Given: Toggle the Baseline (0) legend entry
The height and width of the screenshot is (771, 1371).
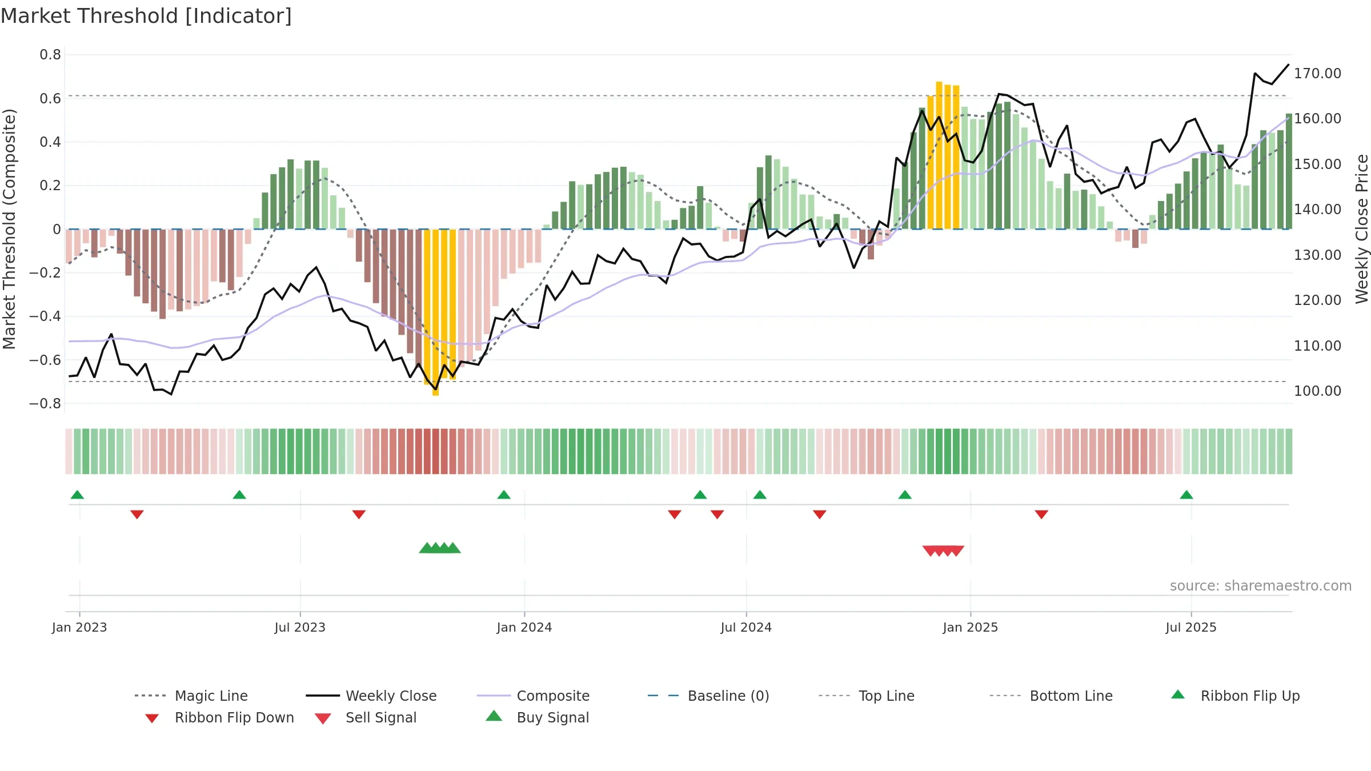Looking at the screenshot, I should (708, 696).
